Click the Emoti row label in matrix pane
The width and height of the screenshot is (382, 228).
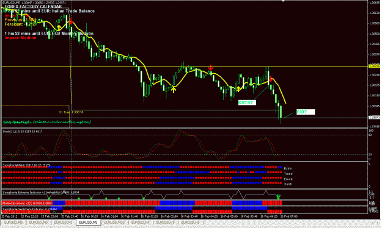click(288, 179)
